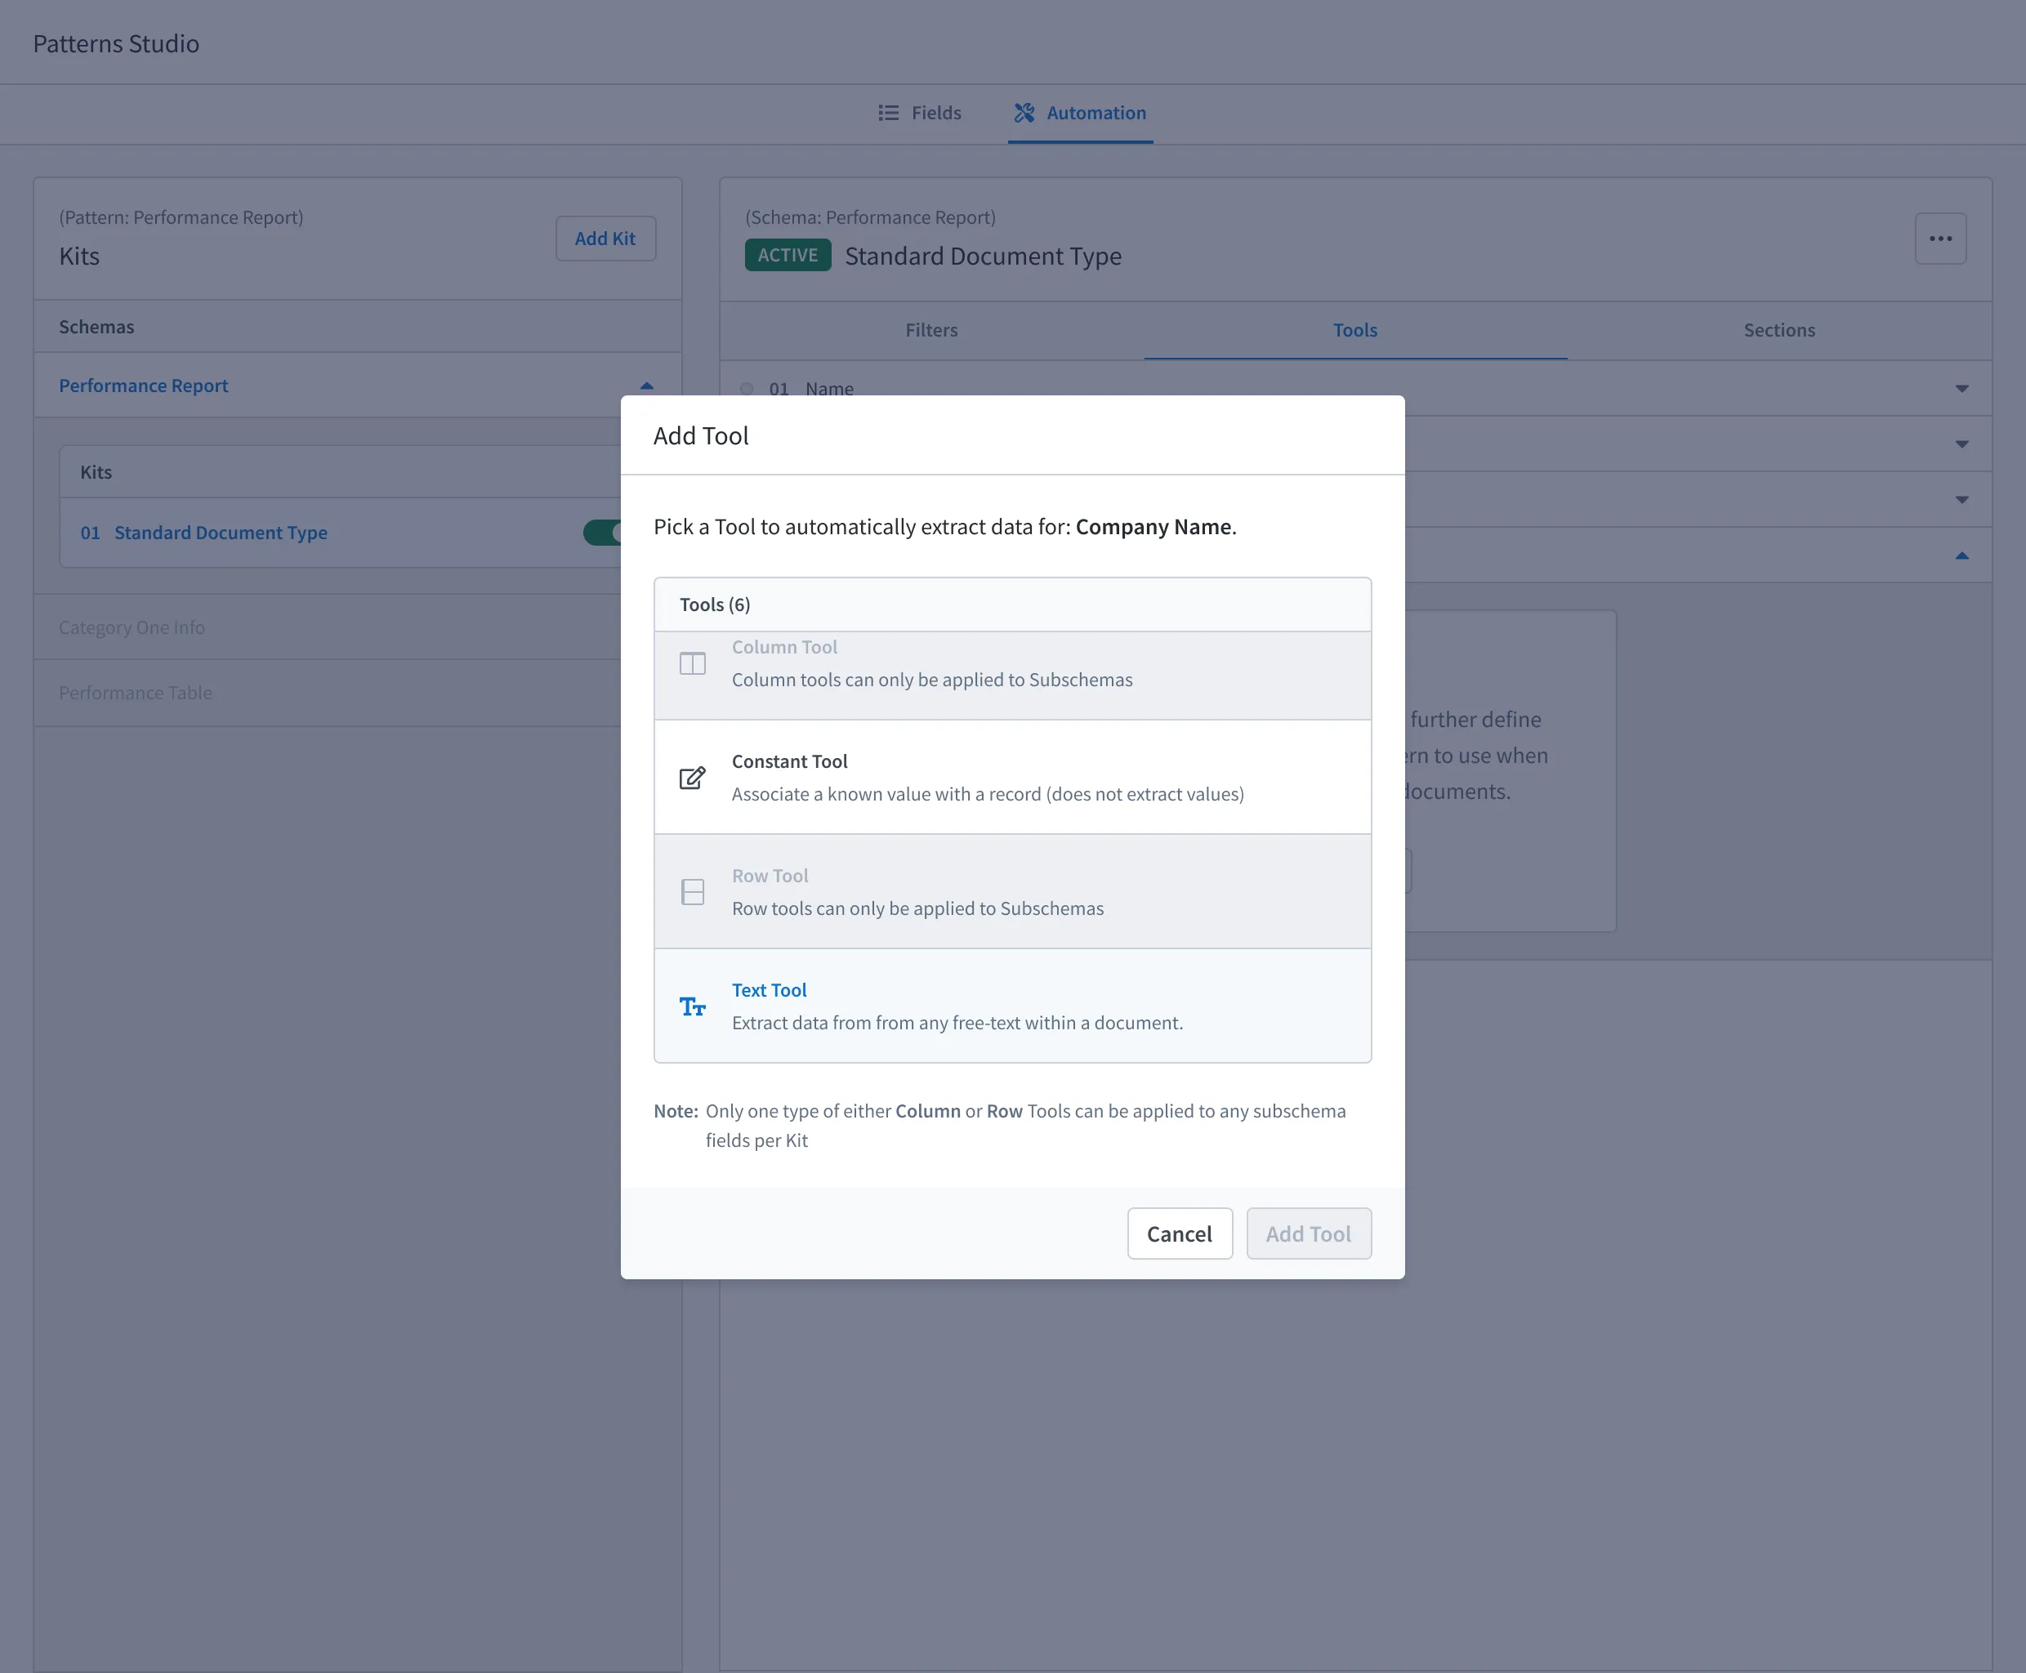Click the Automation tools icon
This screenshot has height=1673, width=2026.
pyautogui.click(x=1024, y=113)
